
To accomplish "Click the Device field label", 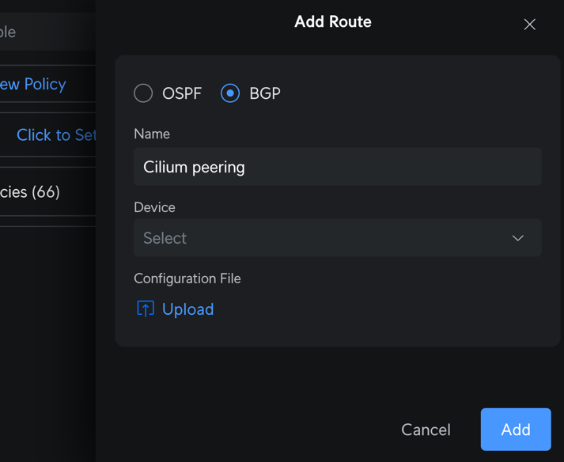I will pos(154,207).
